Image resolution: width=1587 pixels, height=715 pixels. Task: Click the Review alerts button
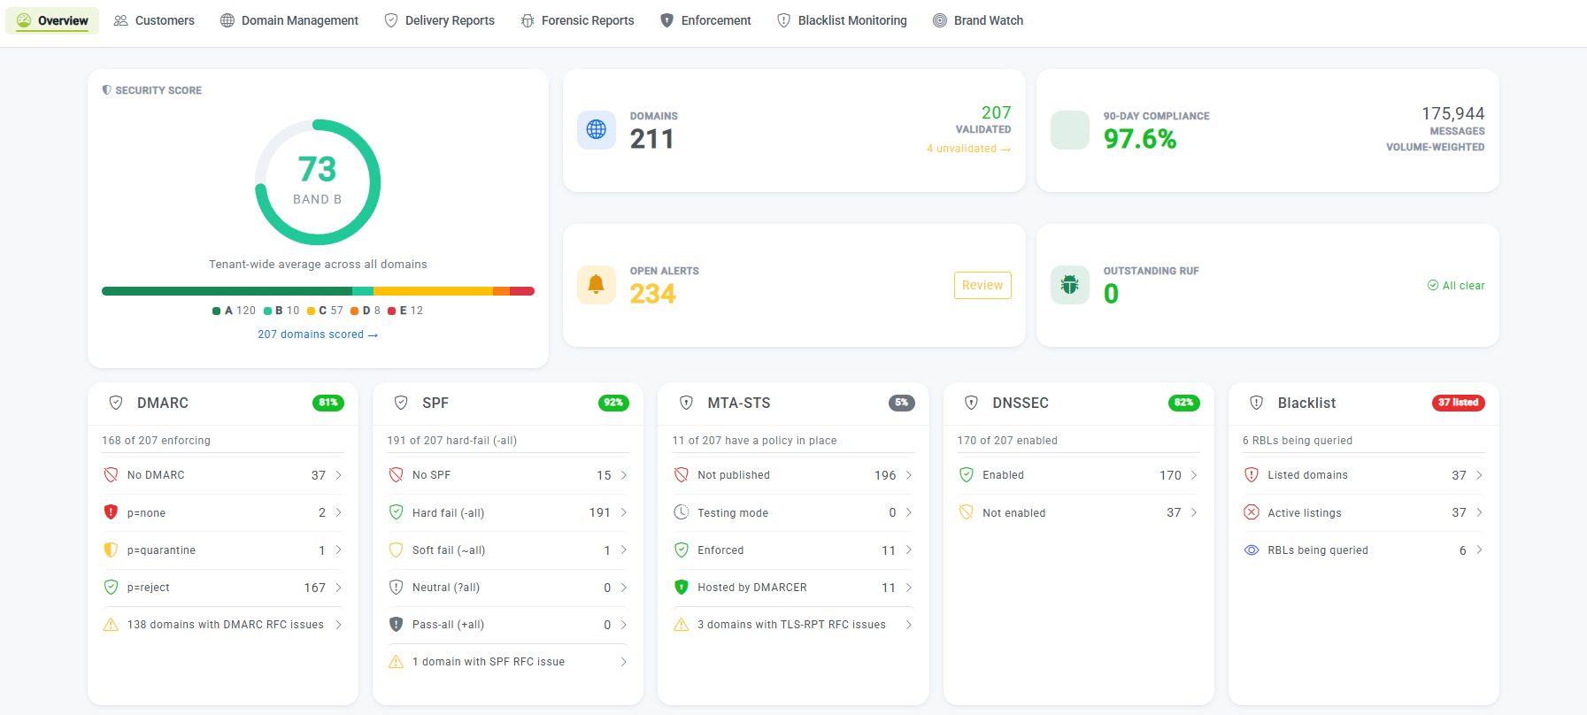(982, 285)
